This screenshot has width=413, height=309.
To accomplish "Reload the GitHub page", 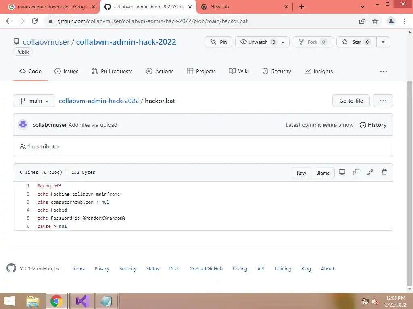I will pyautogui.click(x=35, y=21).
